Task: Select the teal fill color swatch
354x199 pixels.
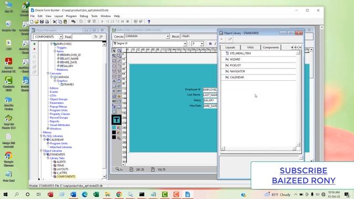Action: pos(114,128)
